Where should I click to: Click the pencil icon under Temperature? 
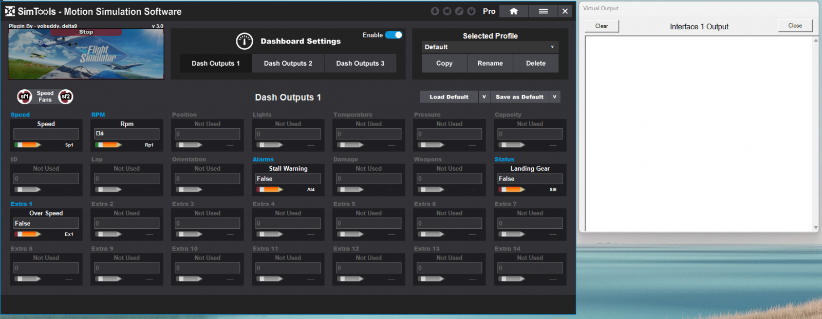pyautogui.click(x=350, y=145)
